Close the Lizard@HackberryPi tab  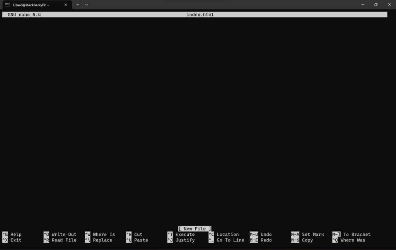click(x=66, y=5)
